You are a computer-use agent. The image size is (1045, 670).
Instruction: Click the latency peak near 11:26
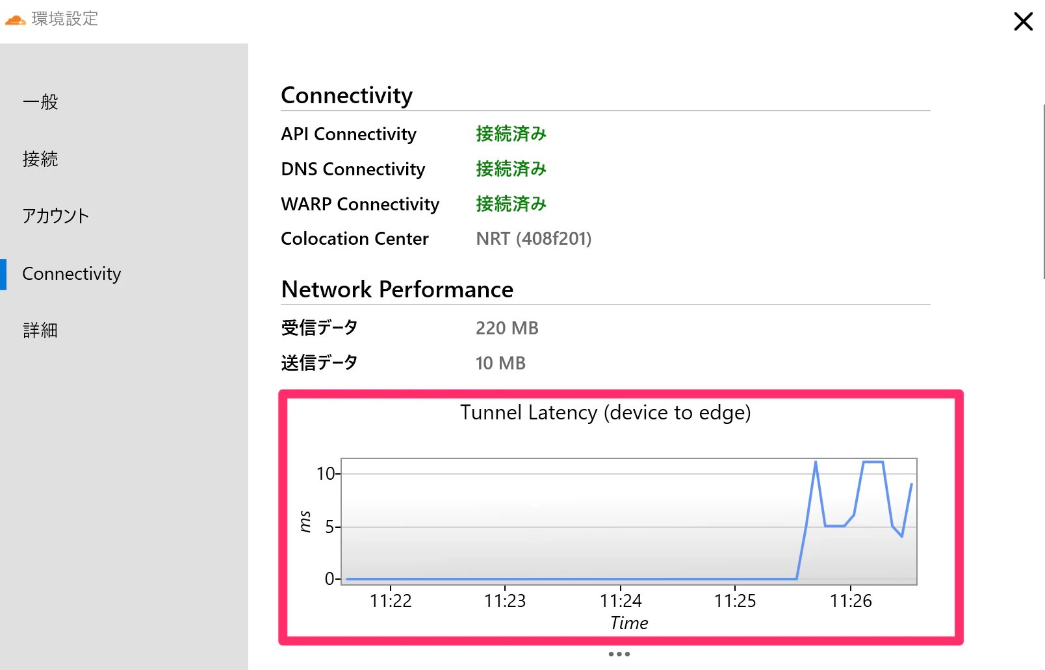[873, 462]
